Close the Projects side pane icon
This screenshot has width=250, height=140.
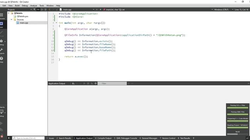point(45,9)
